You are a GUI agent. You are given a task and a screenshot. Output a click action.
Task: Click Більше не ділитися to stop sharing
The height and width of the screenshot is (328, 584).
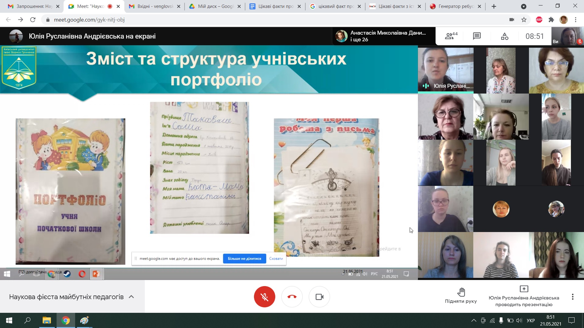point(244,258)
